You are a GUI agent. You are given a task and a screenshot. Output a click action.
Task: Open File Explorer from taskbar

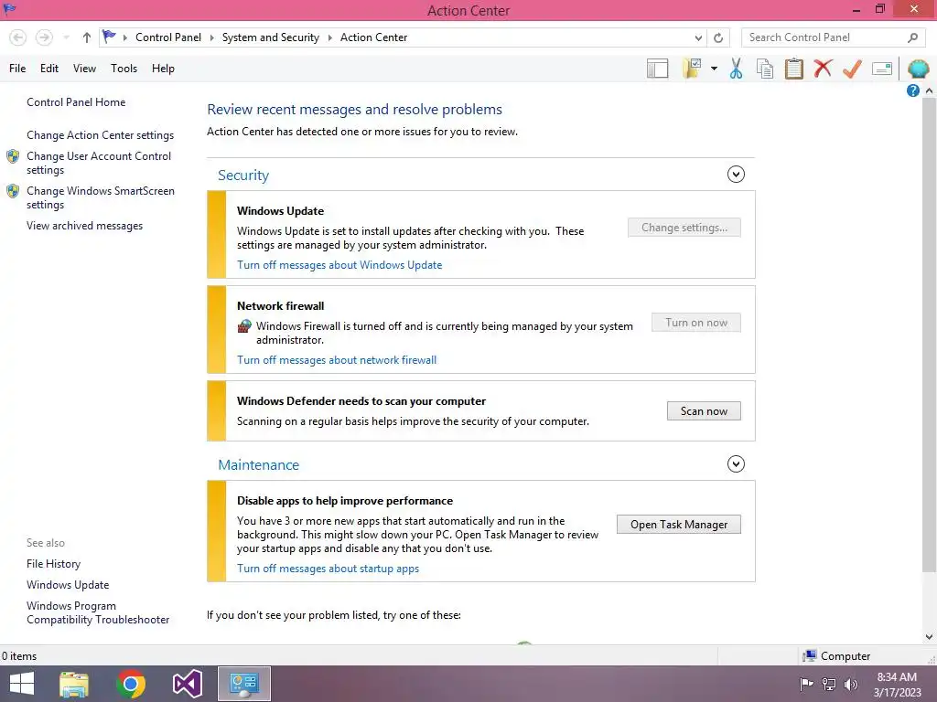(74, 684)
